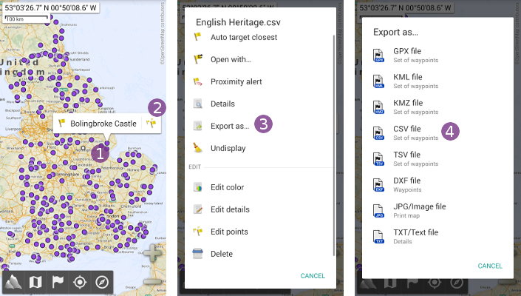Select the purple waypoint under the callout
This screenshot has width=521, height=296.
(x=107, y=143)
